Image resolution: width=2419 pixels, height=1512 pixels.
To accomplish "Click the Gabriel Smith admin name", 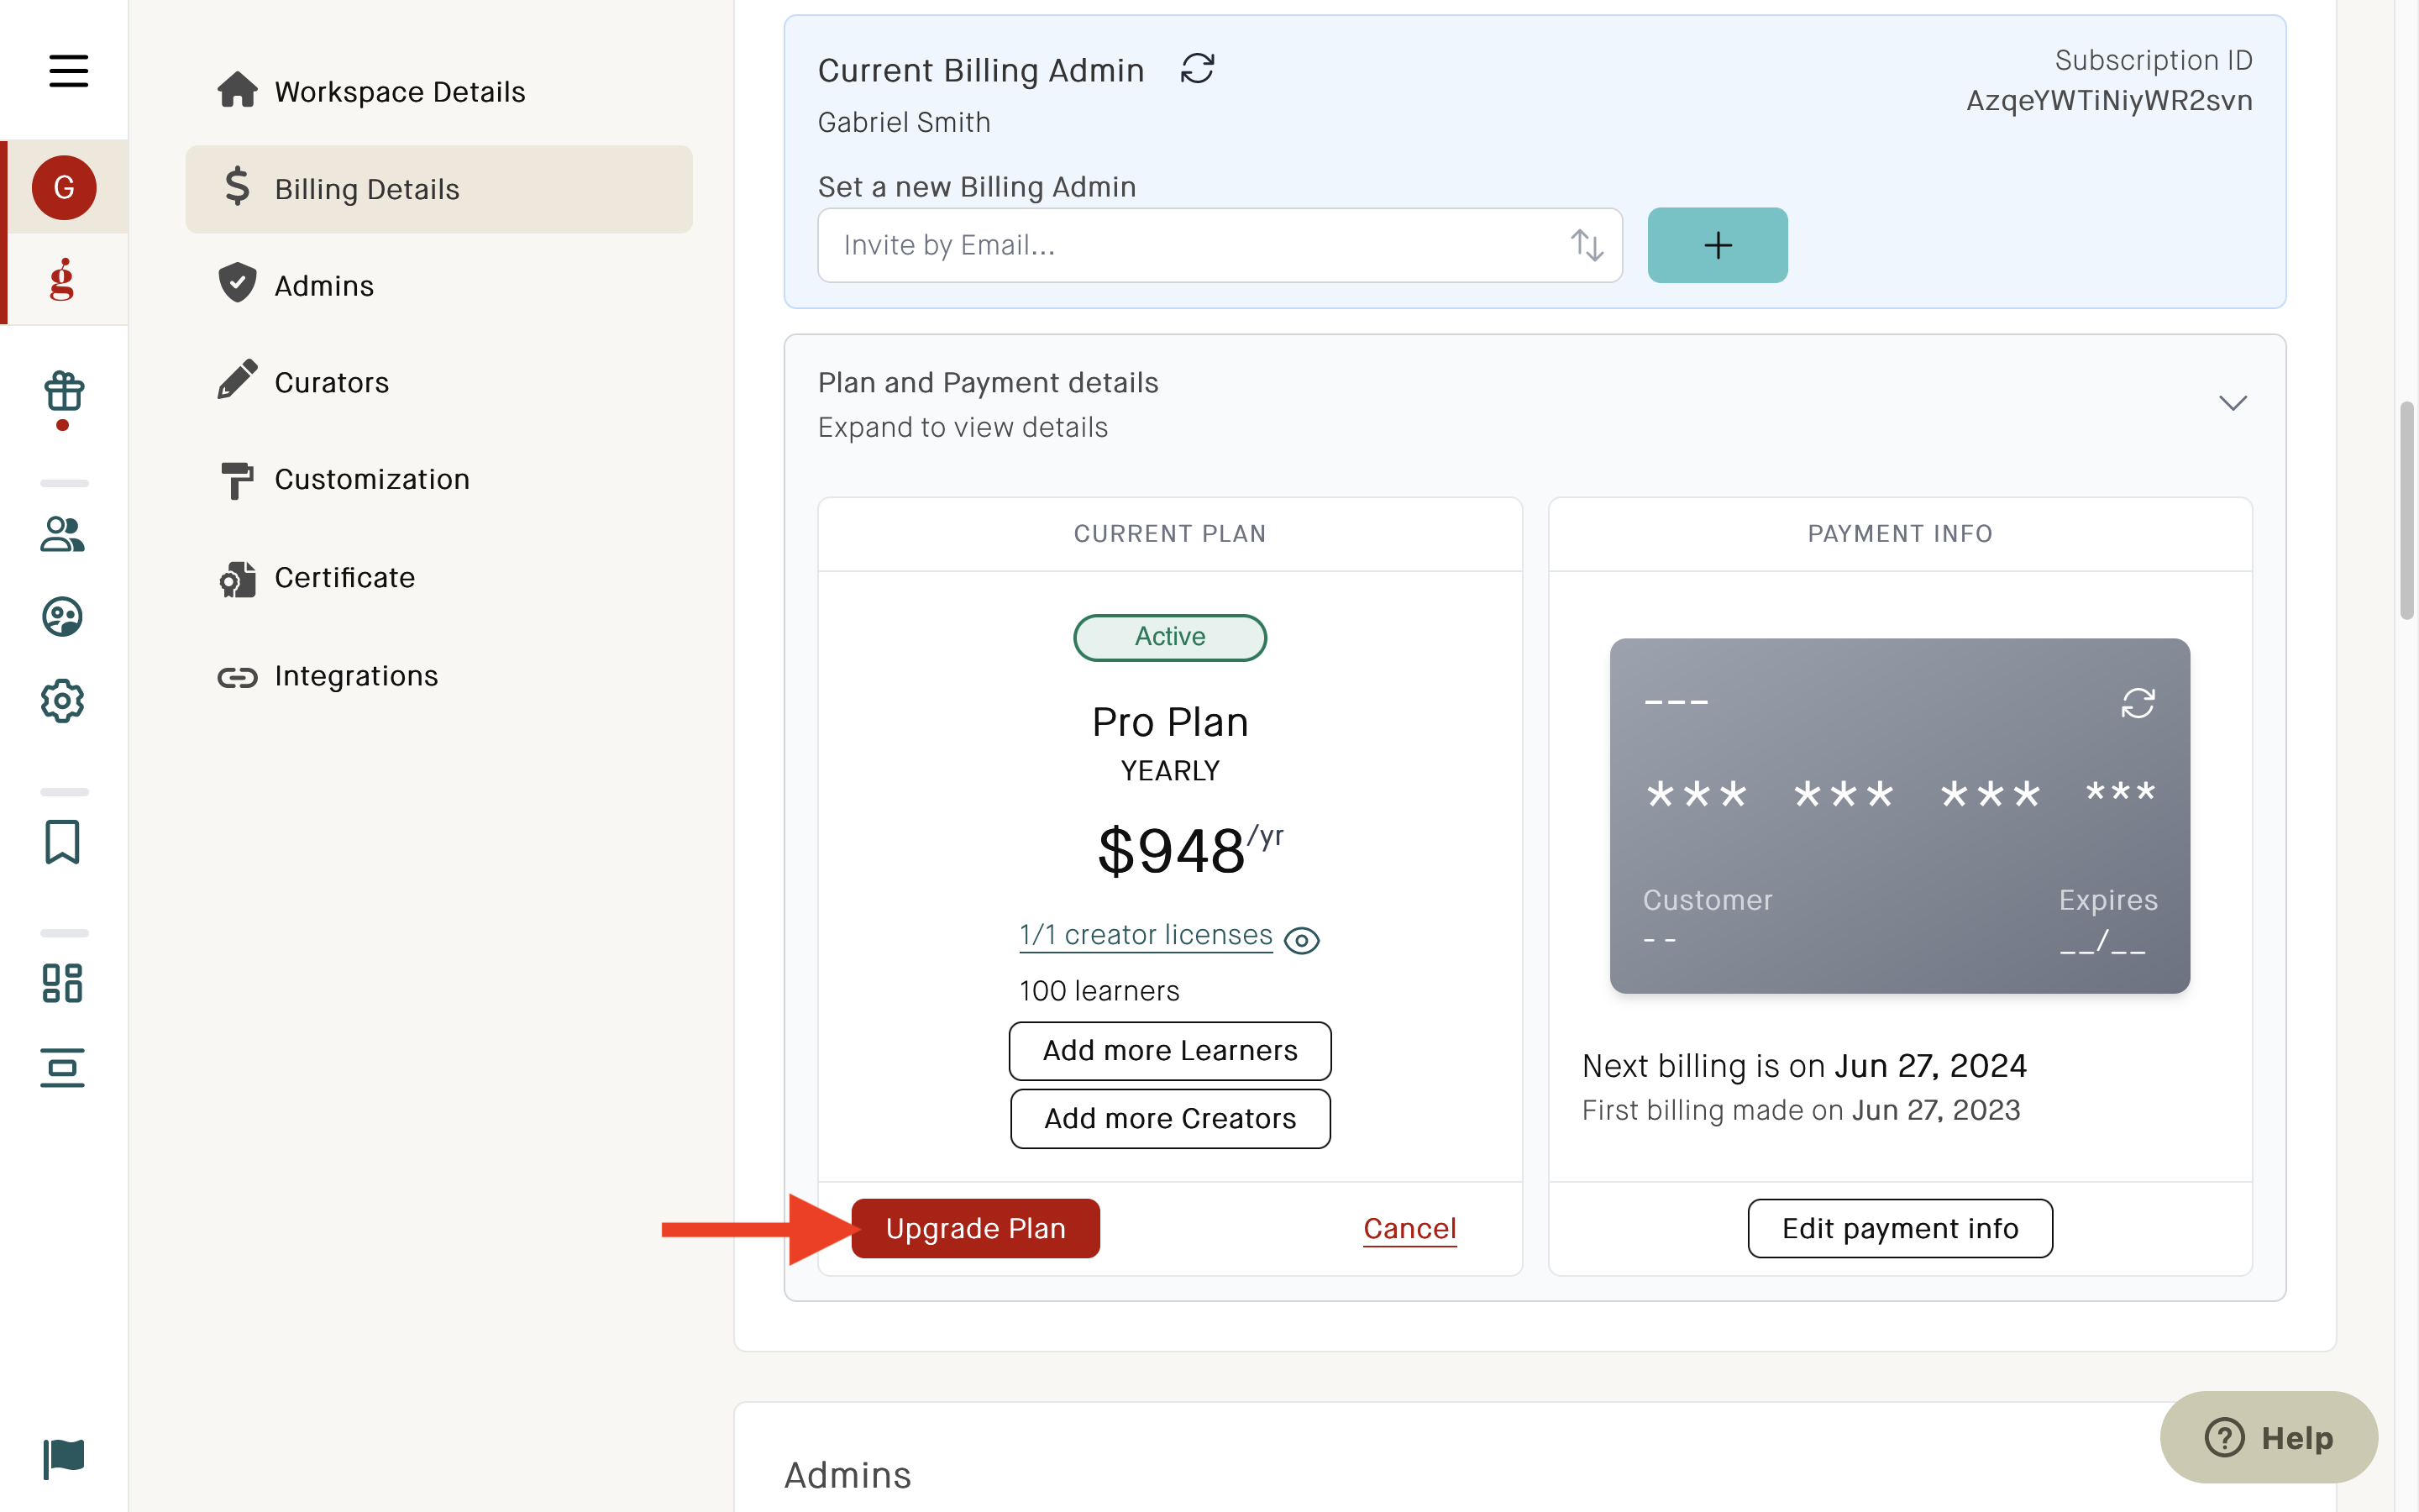I will 904,122.
